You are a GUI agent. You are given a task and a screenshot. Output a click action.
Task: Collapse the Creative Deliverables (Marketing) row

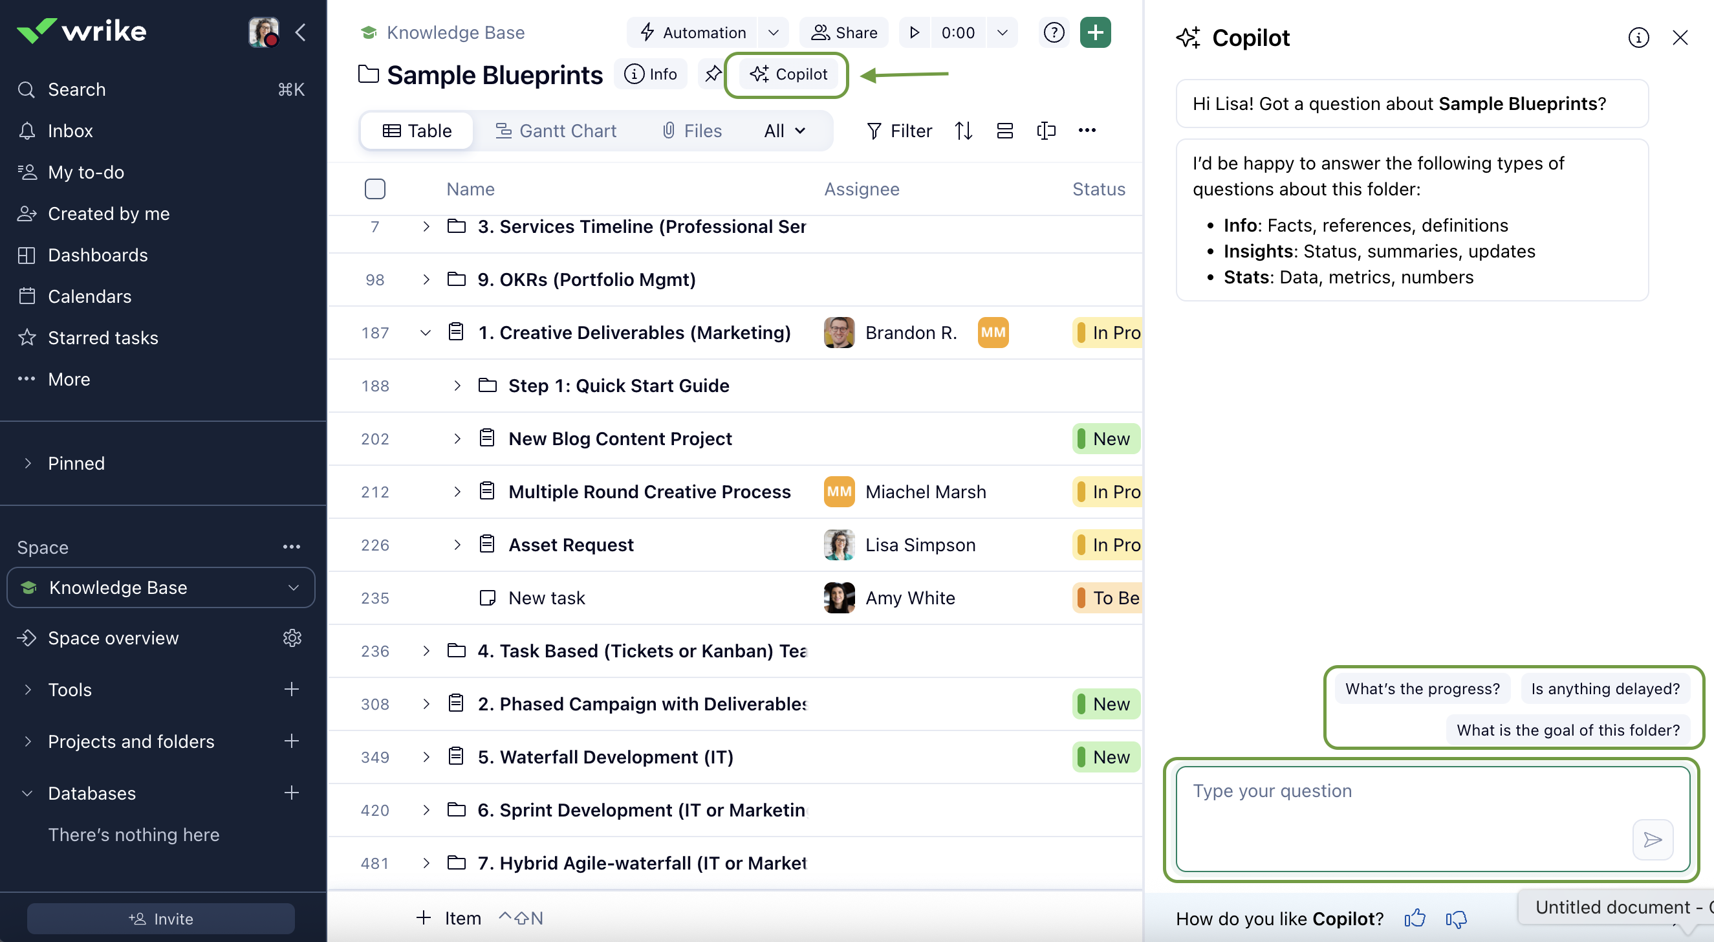[425, 332]
